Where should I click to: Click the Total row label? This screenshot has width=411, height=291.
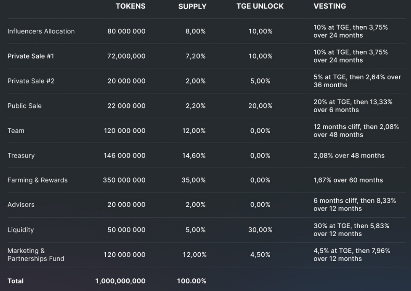pos(16,281)
